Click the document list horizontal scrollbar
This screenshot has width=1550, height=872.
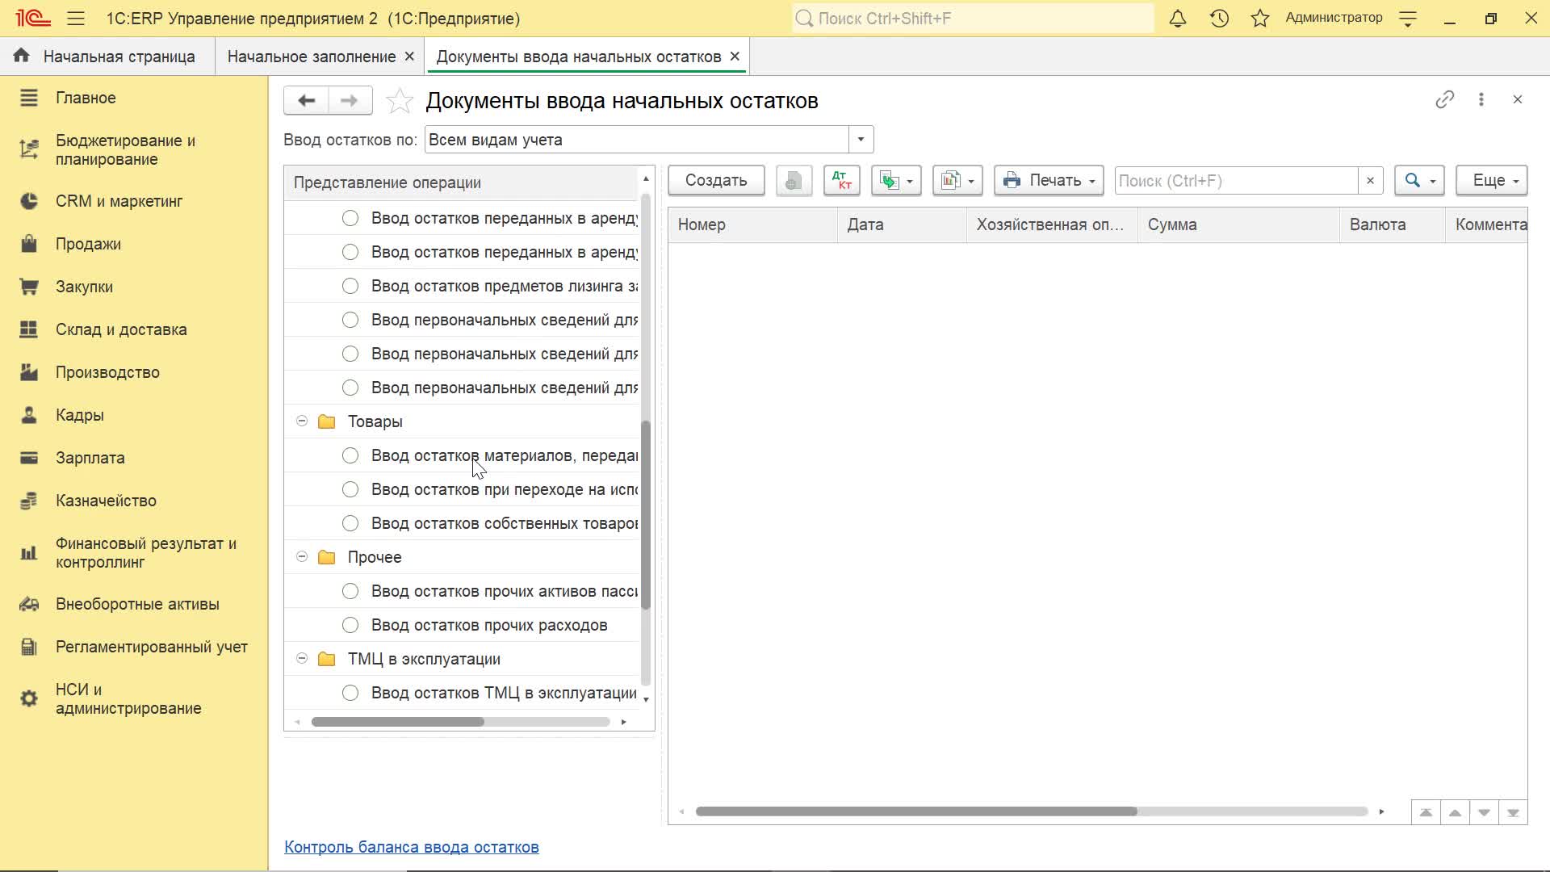916,811
